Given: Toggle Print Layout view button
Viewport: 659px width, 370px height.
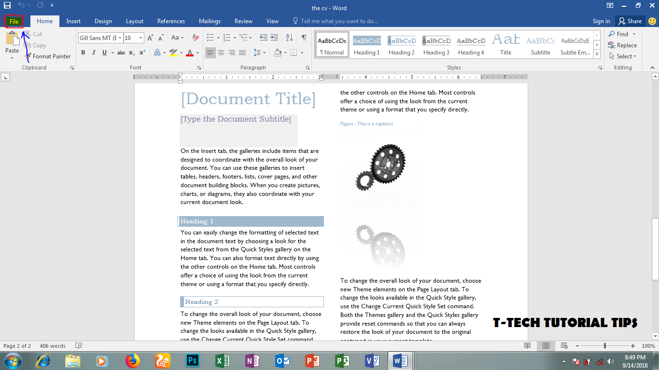Looking at the screenshot, I should click(546, 346).
